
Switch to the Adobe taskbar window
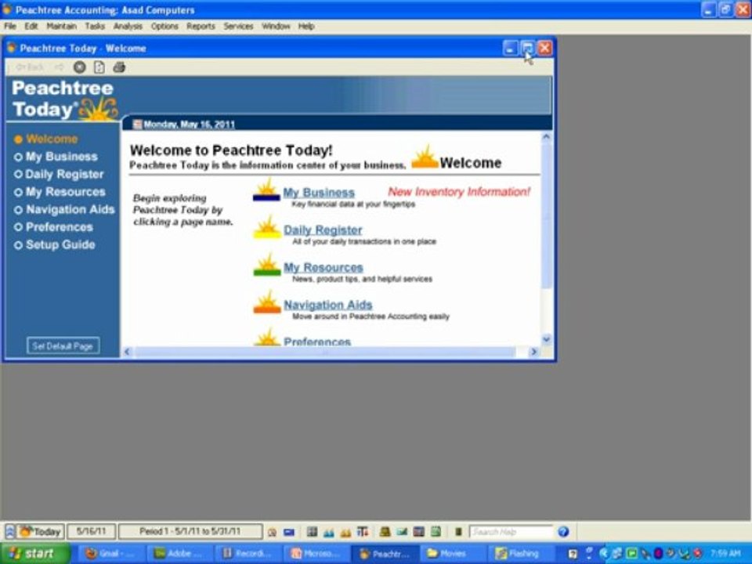click(x=179, y=554)
